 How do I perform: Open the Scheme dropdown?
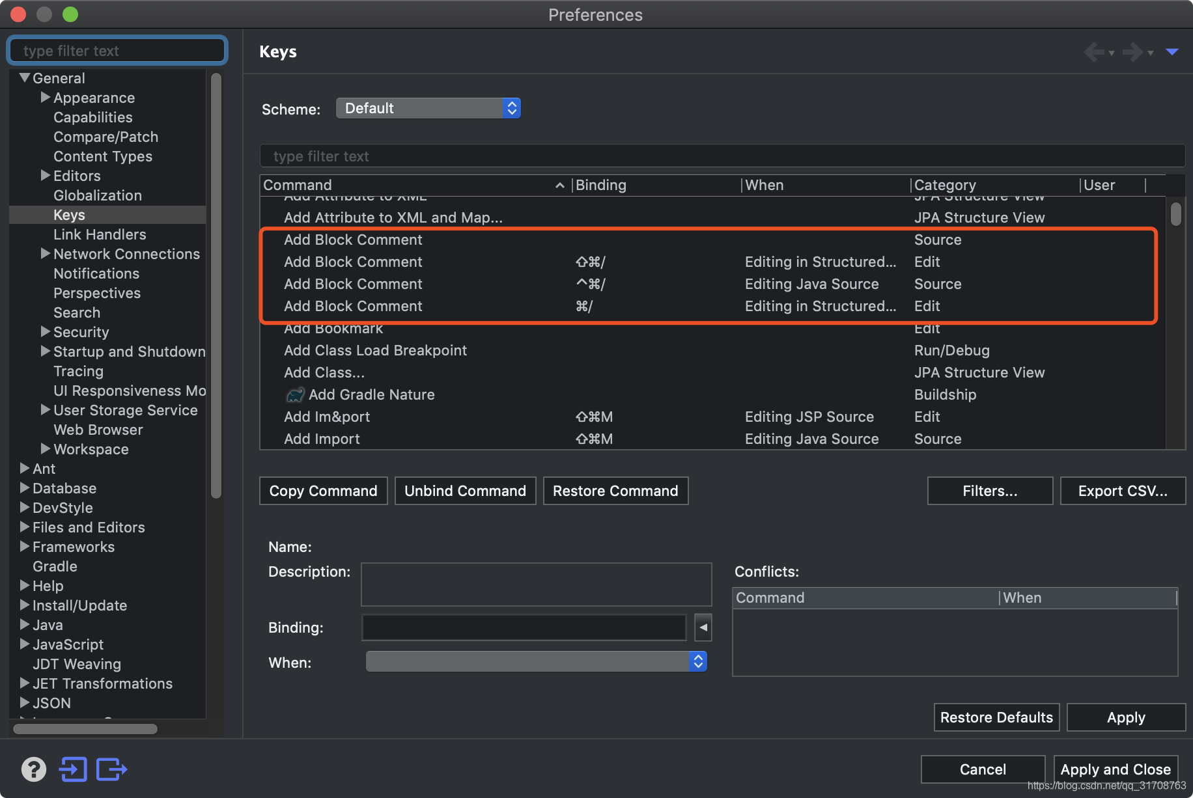[428, 108]
